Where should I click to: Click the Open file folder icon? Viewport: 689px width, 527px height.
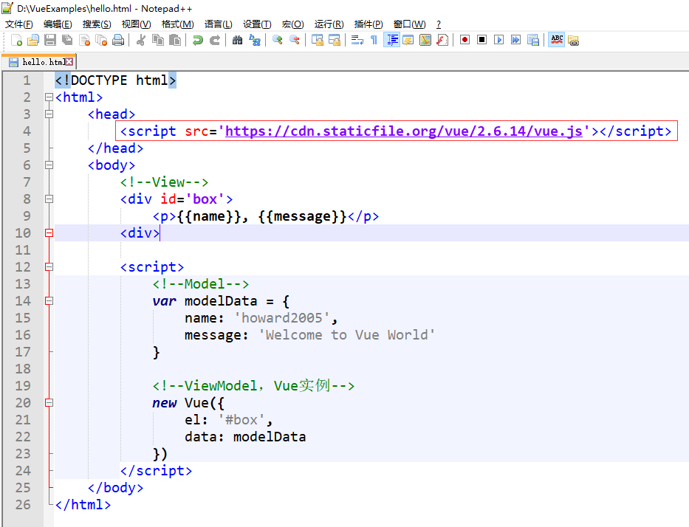[33, 41]
